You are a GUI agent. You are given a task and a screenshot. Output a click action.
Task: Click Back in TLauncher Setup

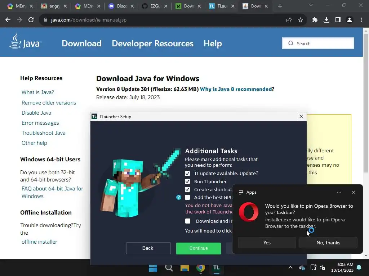click(x=148, y=248)
